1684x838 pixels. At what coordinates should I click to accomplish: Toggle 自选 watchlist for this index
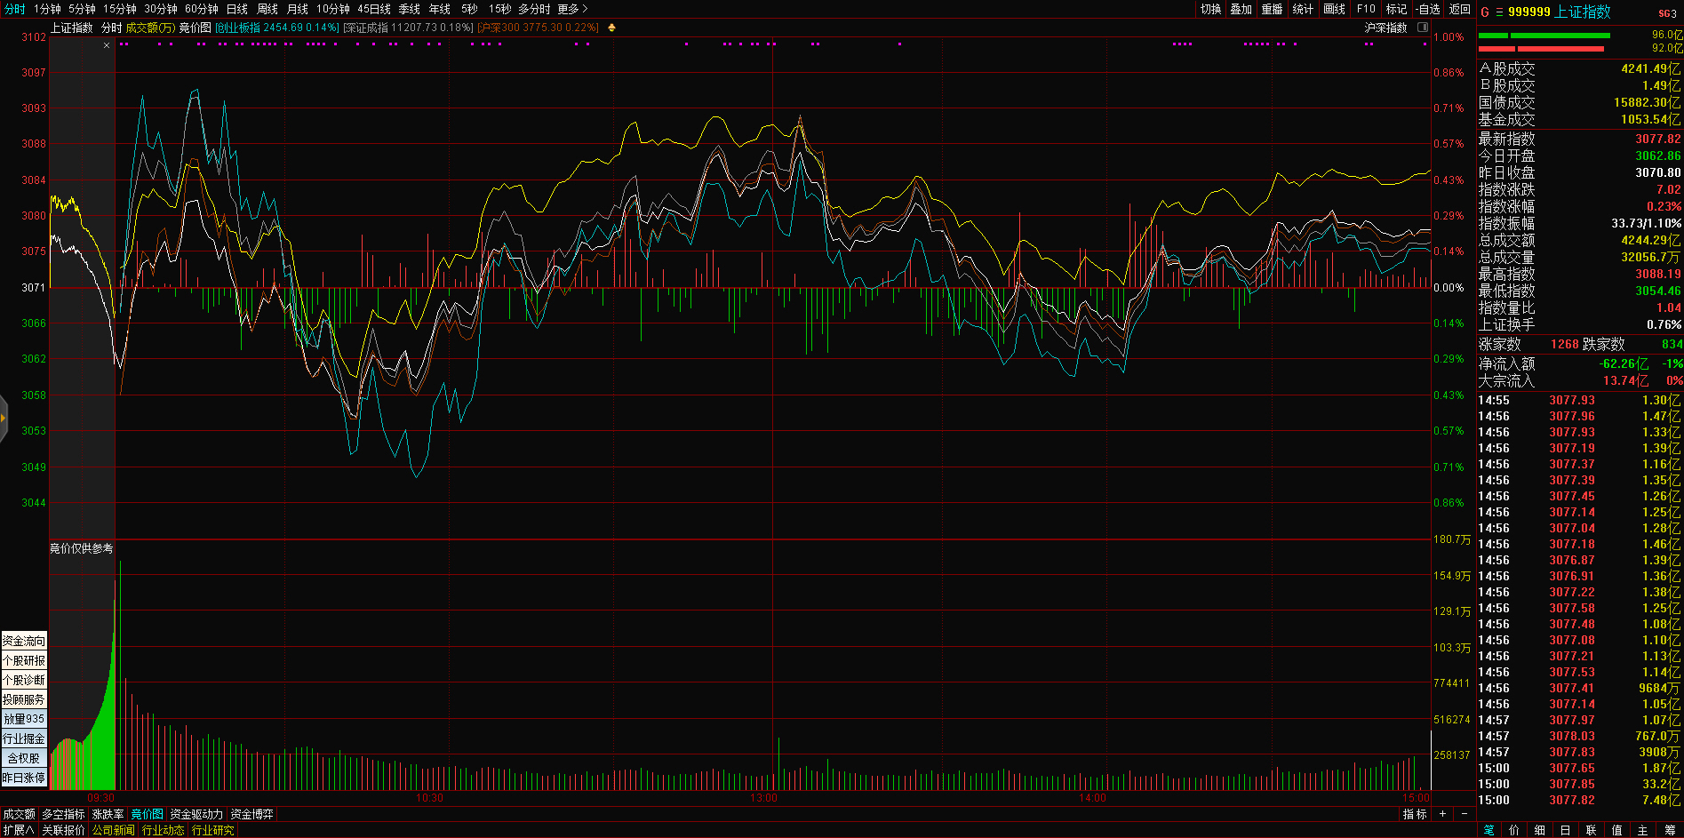coord(1428,9)
